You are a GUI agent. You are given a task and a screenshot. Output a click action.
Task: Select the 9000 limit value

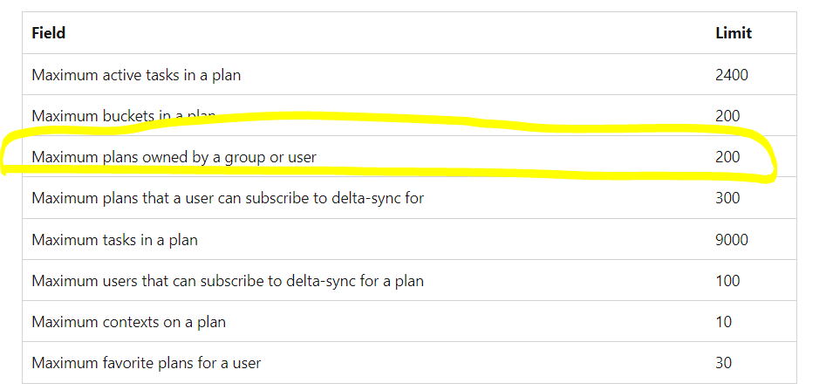[731, 240]
